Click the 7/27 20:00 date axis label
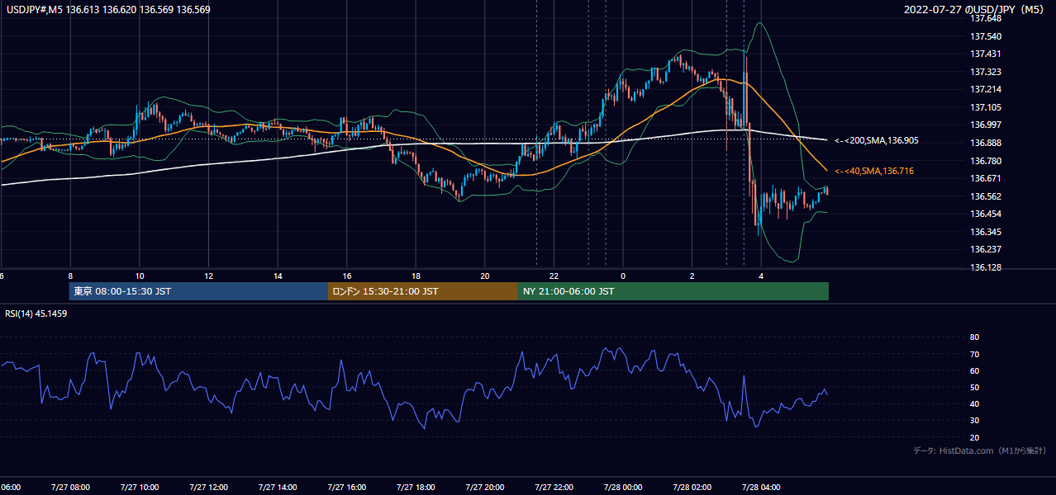Viewport: 1056px width, 495px height. pyautogui.click(x=484, y=488)
